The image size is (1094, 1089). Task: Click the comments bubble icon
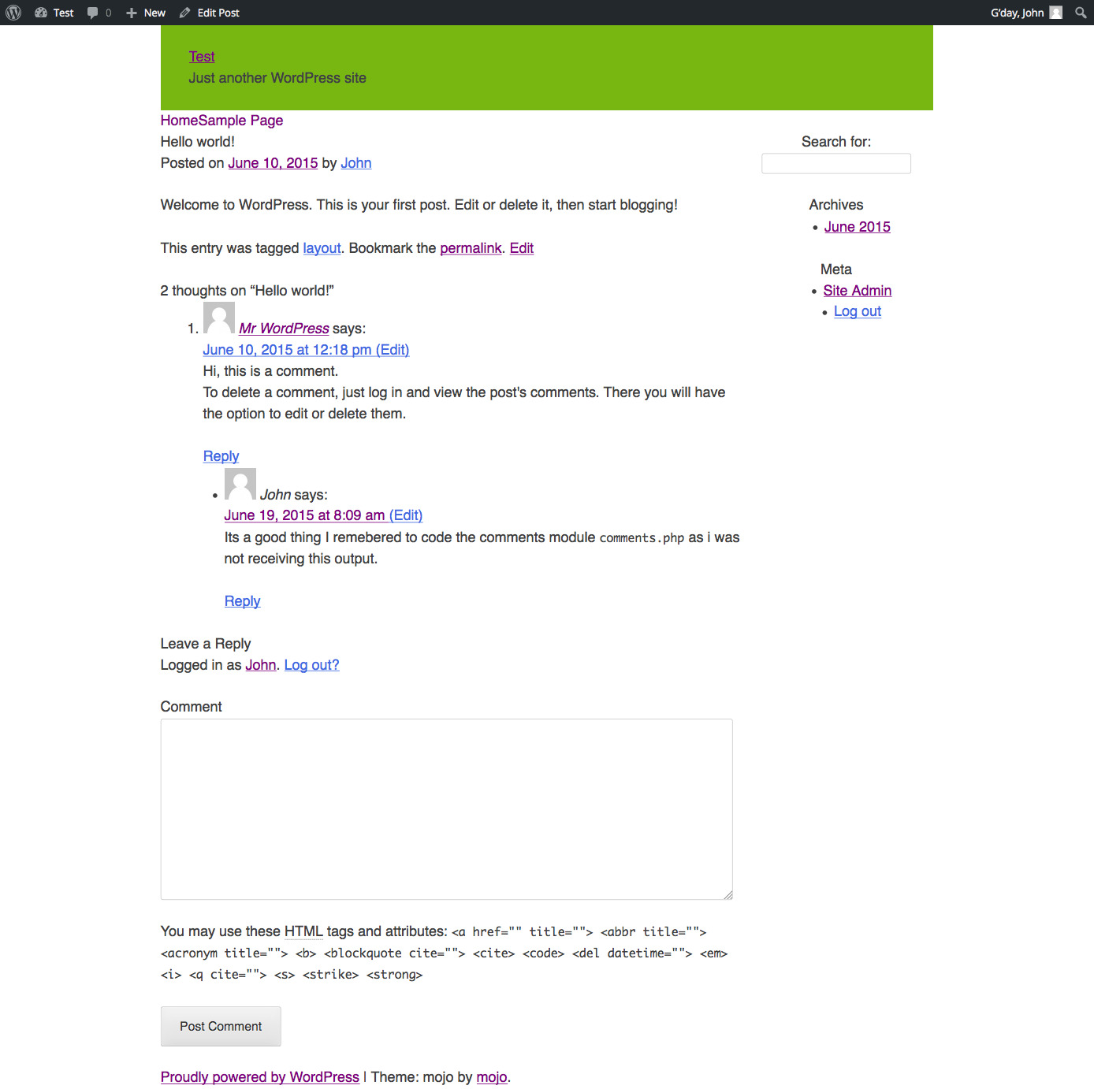pyautogui.click(x=93, y=13)
